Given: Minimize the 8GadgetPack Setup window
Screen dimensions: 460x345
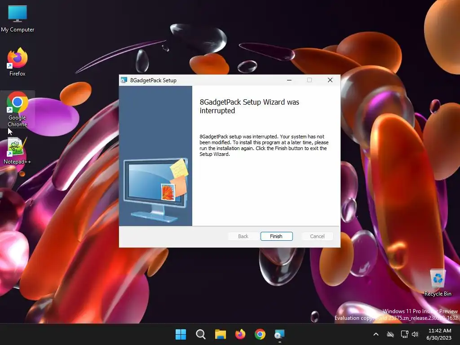Looking at the screenshot, I should coord(289,80).
